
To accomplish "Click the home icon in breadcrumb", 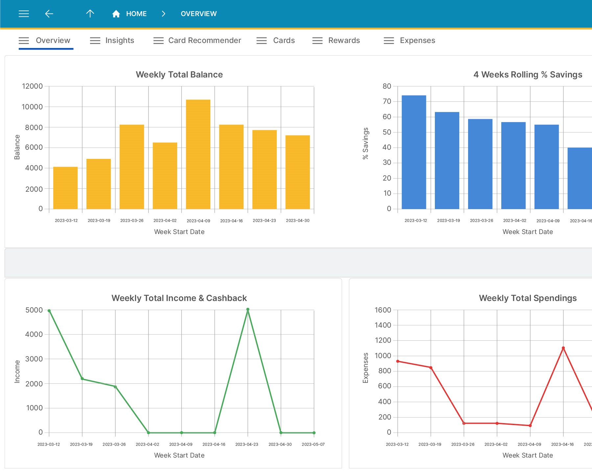I will tap(116, 14).
